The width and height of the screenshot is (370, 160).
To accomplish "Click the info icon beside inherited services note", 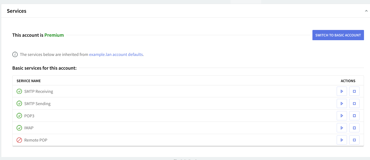I will pos(15,54).
